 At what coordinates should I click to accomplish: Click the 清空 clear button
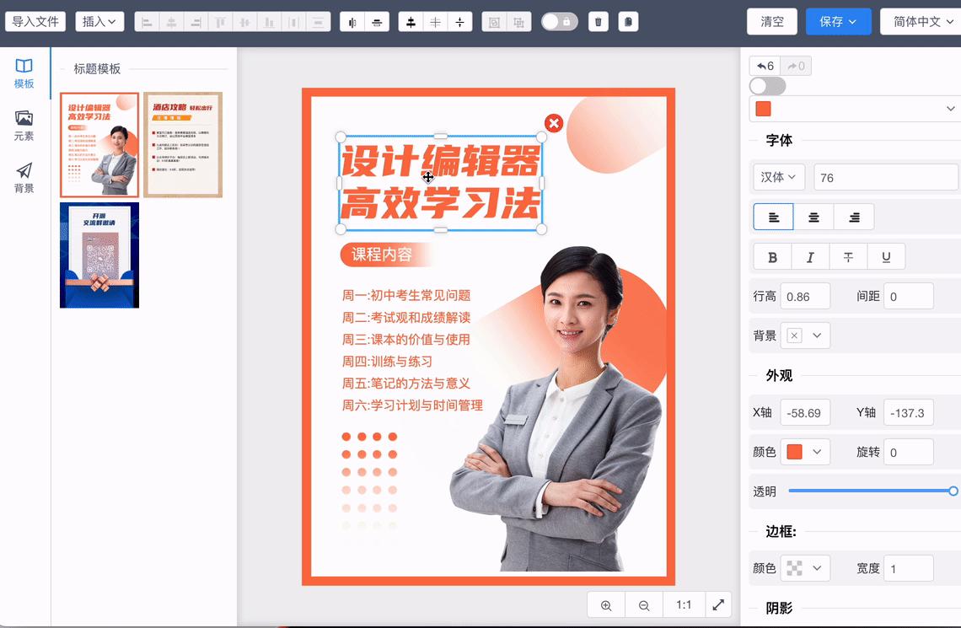click(771, 21)
